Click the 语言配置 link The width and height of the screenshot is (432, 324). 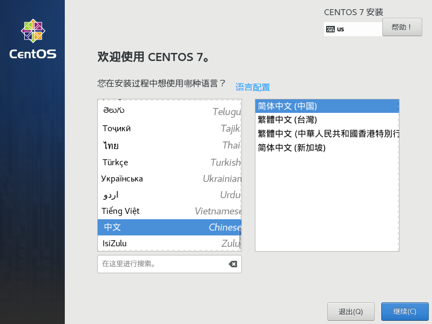[253, 87]
